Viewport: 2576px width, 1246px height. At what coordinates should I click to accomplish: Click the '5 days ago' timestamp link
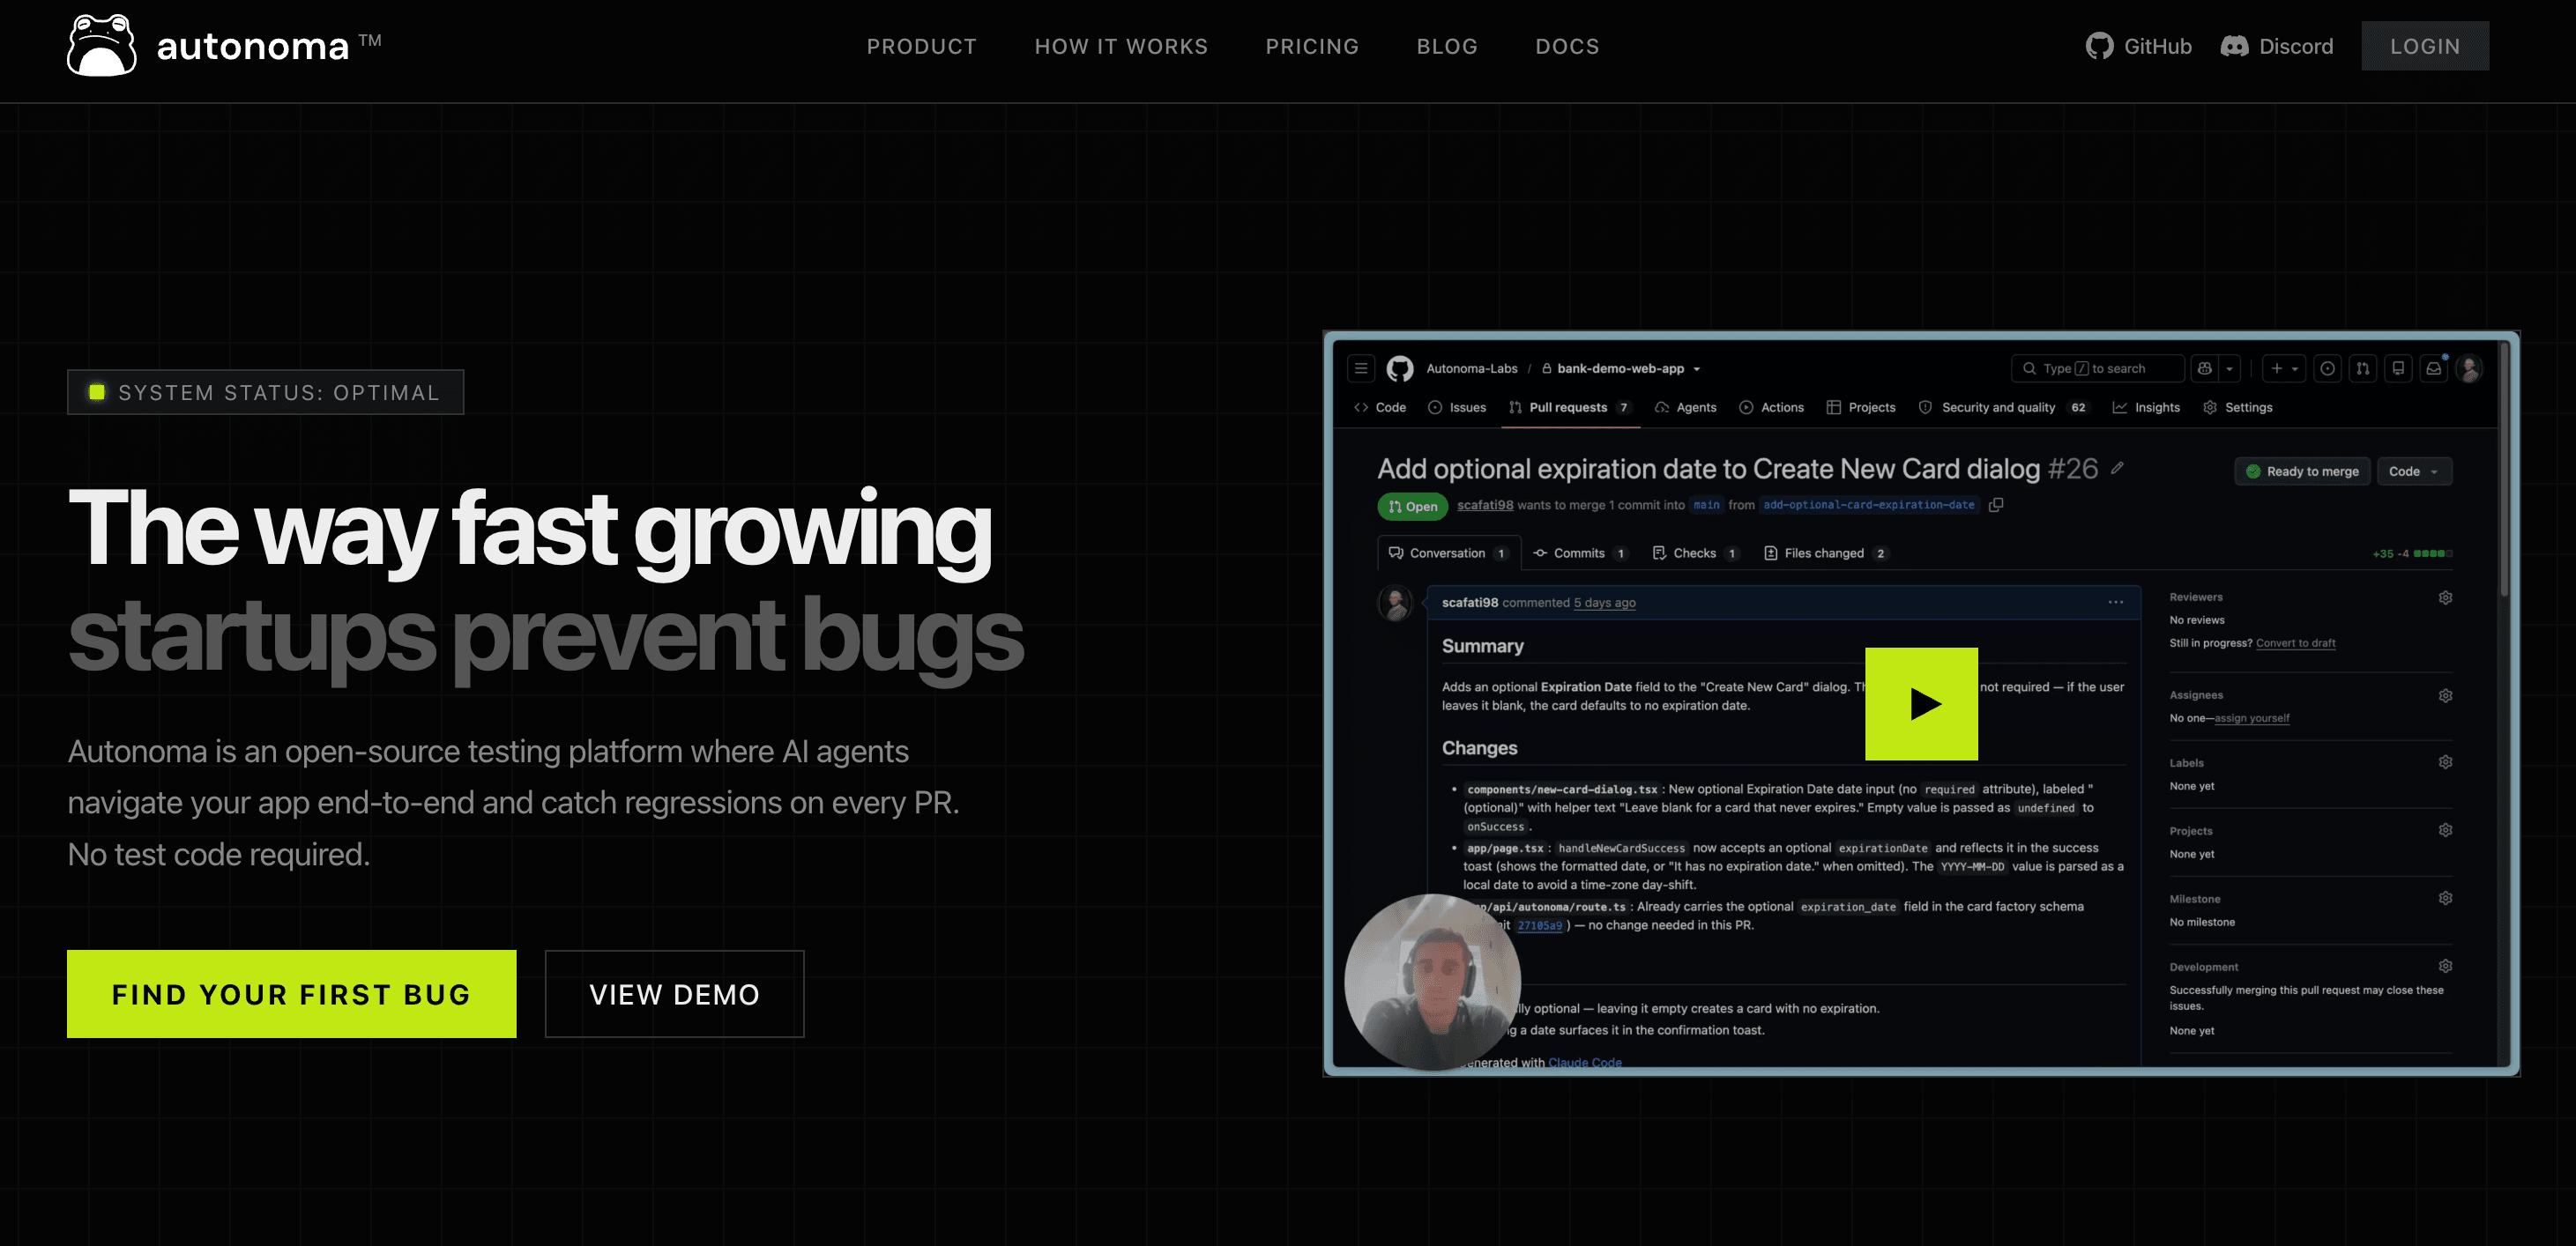1605,603
